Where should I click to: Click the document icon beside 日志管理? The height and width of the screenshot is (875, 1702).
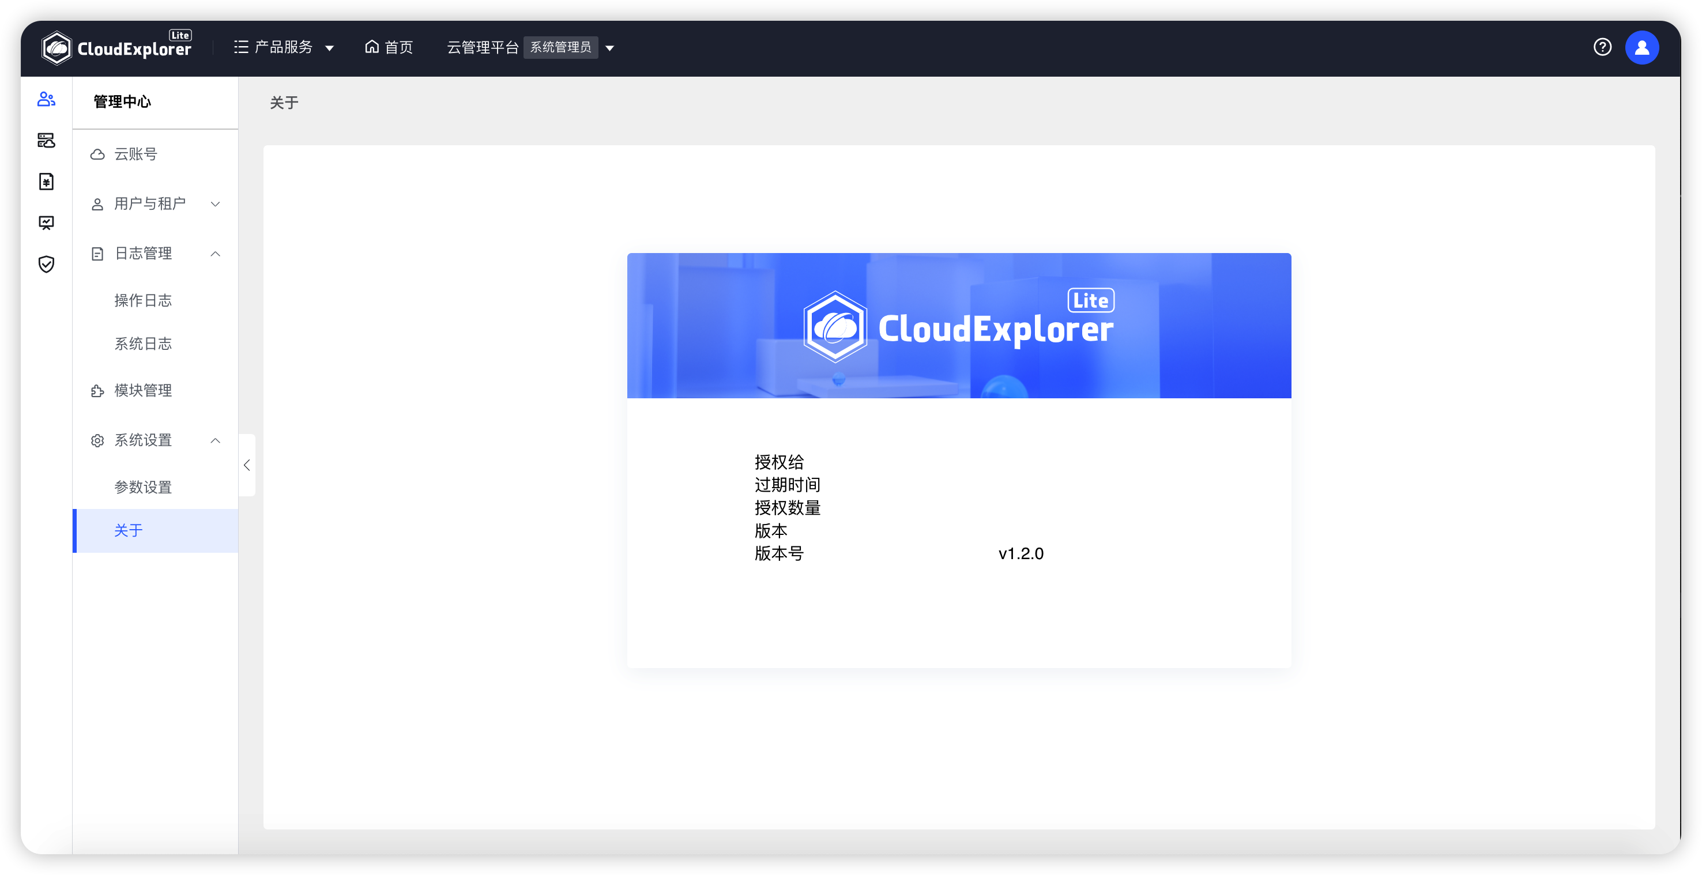pos(97,254)
